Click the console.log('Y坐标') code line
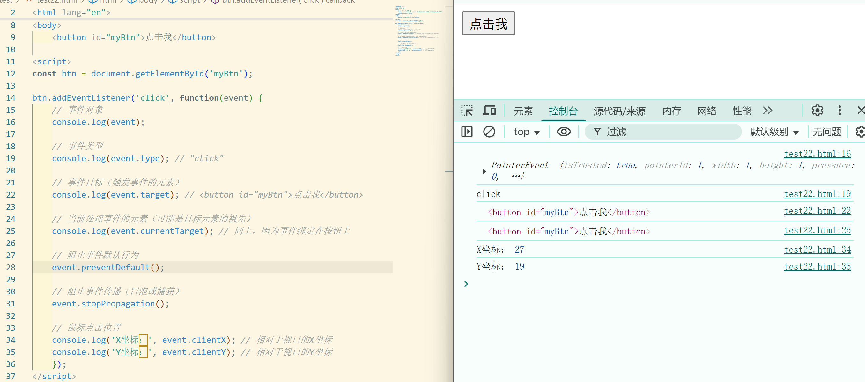The width and height of the screenshot is (865, 382). pos(144,352)
